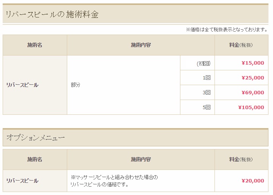Click the ¥105,000 price for 5回

pyautogui.click(x=251, y=108)
